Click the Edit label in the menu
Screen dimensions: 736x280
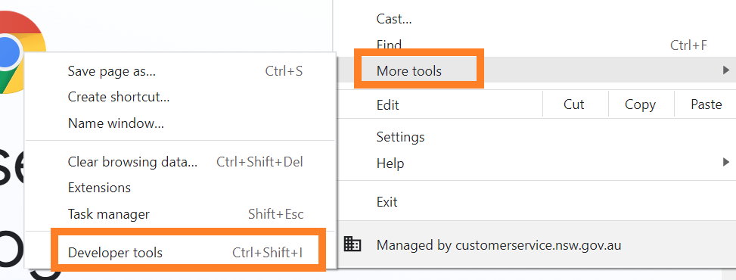(388, 104)
